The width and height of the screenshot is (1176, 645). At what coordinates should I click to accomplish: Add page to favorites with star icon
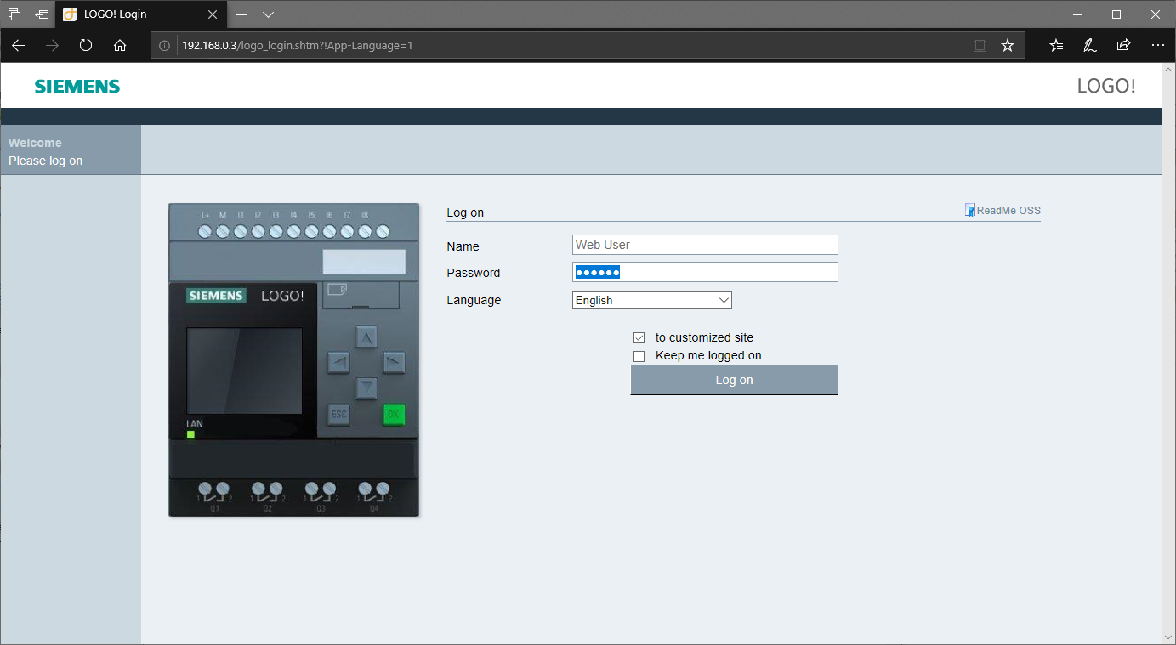[x=1008, y=46]
